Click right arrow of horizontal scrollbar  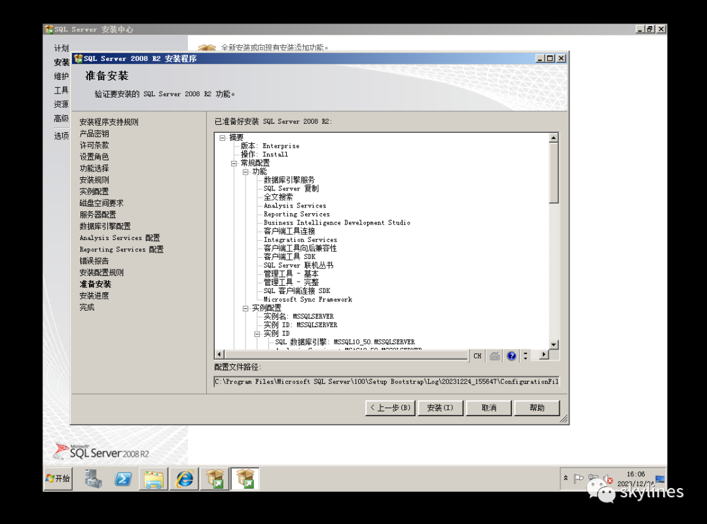544,355
